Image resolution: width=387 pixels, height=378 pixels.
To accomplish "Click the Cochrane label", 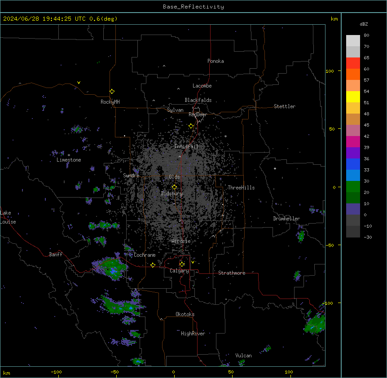I will (x=145, y=255).
